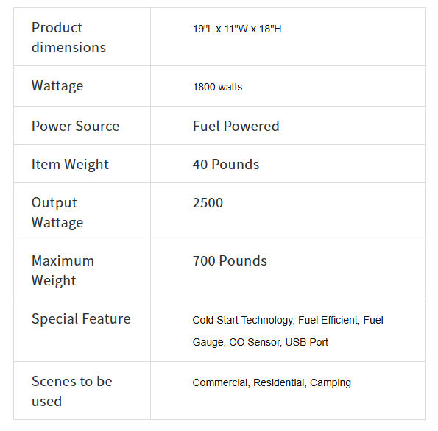The height and width of the screenshot is (431, 438).
Task: Click the Maximum Weight label
Action: click(63, 271)
